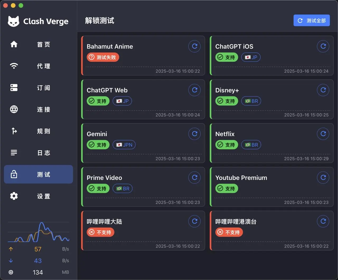Click the globe connections icon
This screenshot has height=280, width=338.
click(x=14, y=109)
